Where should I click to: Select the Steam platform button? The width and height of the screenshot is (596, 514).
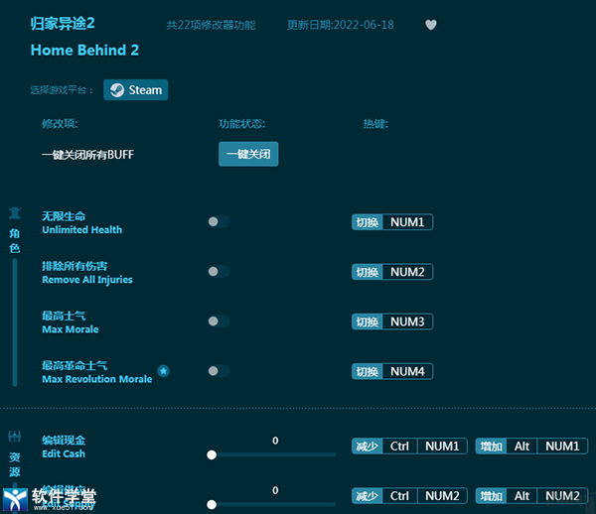pyautogui.click(x=136, y=90)
